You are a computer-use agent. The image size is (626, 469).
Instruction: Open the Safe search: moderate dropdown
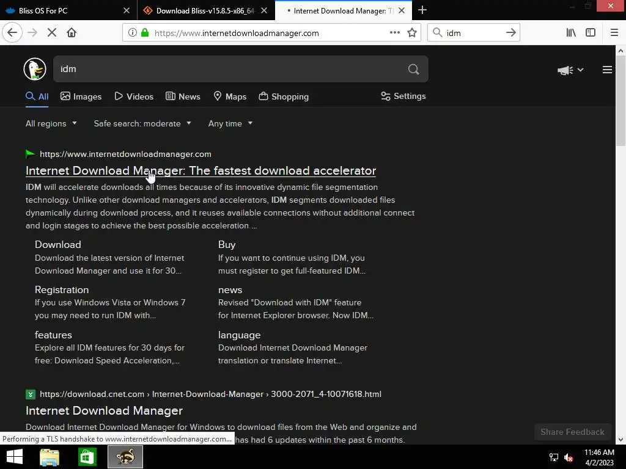(142, 123)
